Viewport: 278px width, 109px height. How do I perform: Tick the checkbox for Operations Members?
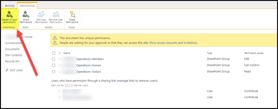click(54, 59)
